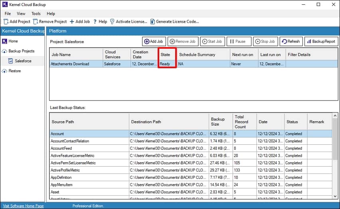
Task: Click the Salesforce project icon in sidebar
Action: pyautogui.click(x=10, y=61)
